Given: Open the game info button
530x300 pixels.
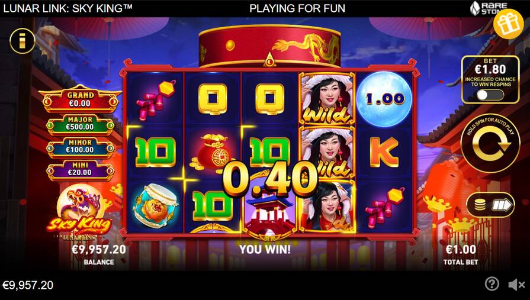Looking at the screenshot, I should coord(23,41).
